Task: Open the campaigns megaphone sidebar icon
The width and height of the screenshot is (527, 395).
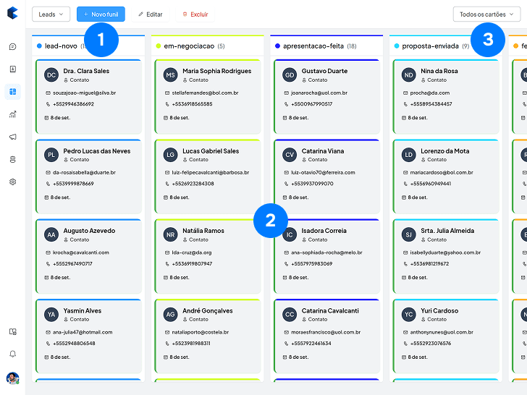Action: [12, 137]
